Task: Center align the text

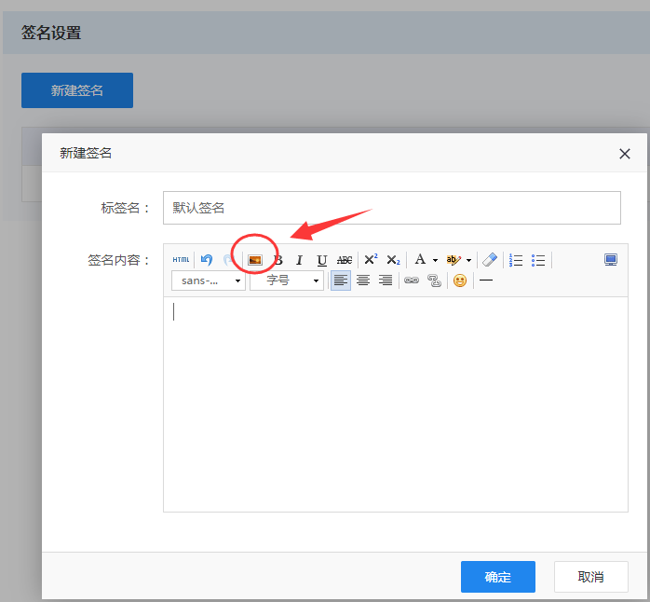Action: [363, 280]
